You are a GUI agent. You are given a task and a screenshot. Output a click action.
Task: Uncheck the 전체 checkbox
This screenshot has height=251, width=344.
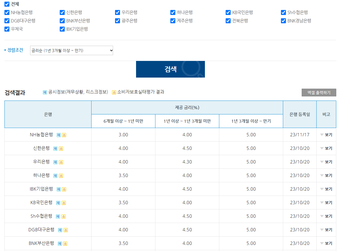7,4
